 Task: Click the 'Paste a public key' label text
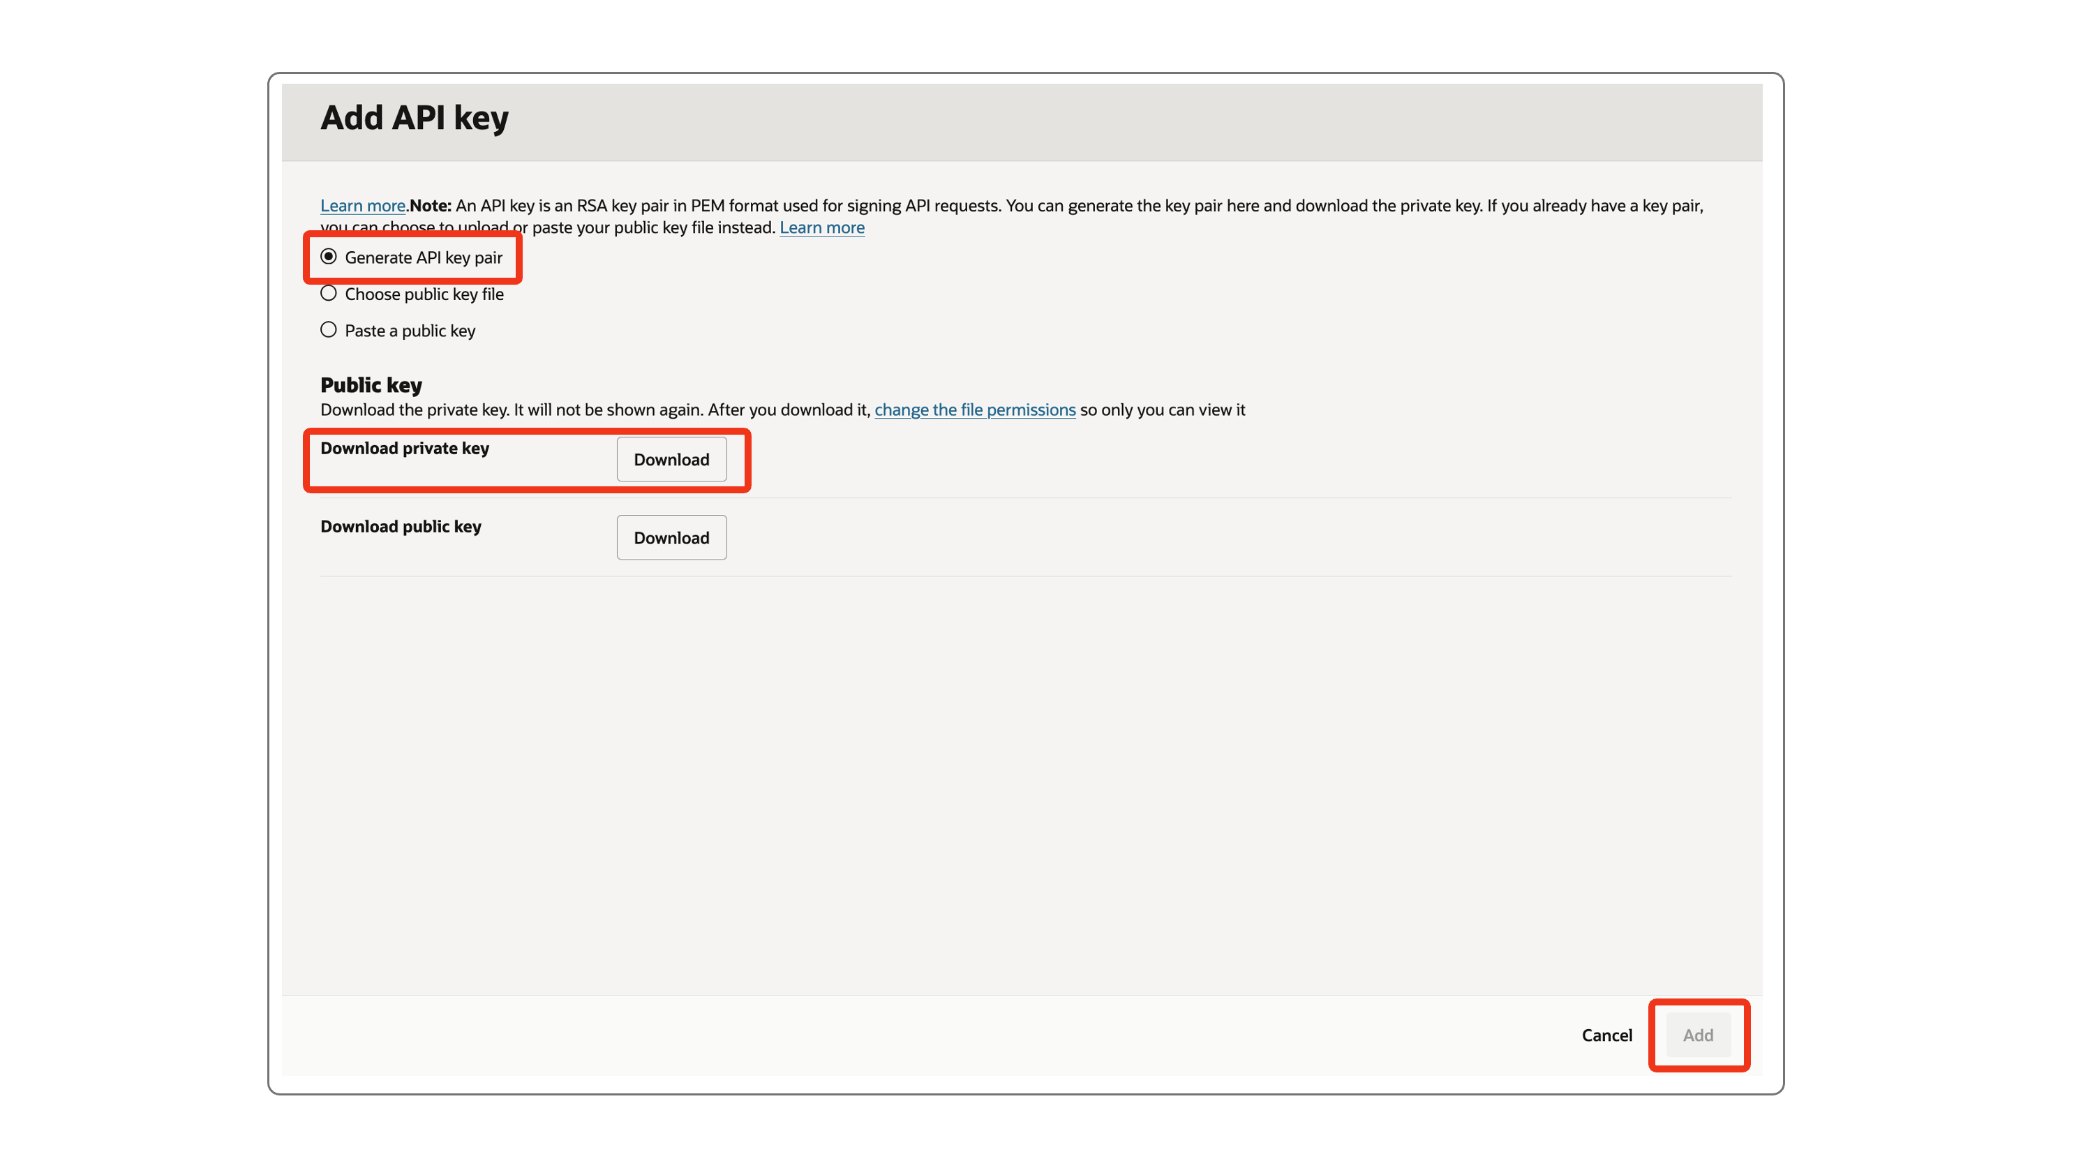410,331
